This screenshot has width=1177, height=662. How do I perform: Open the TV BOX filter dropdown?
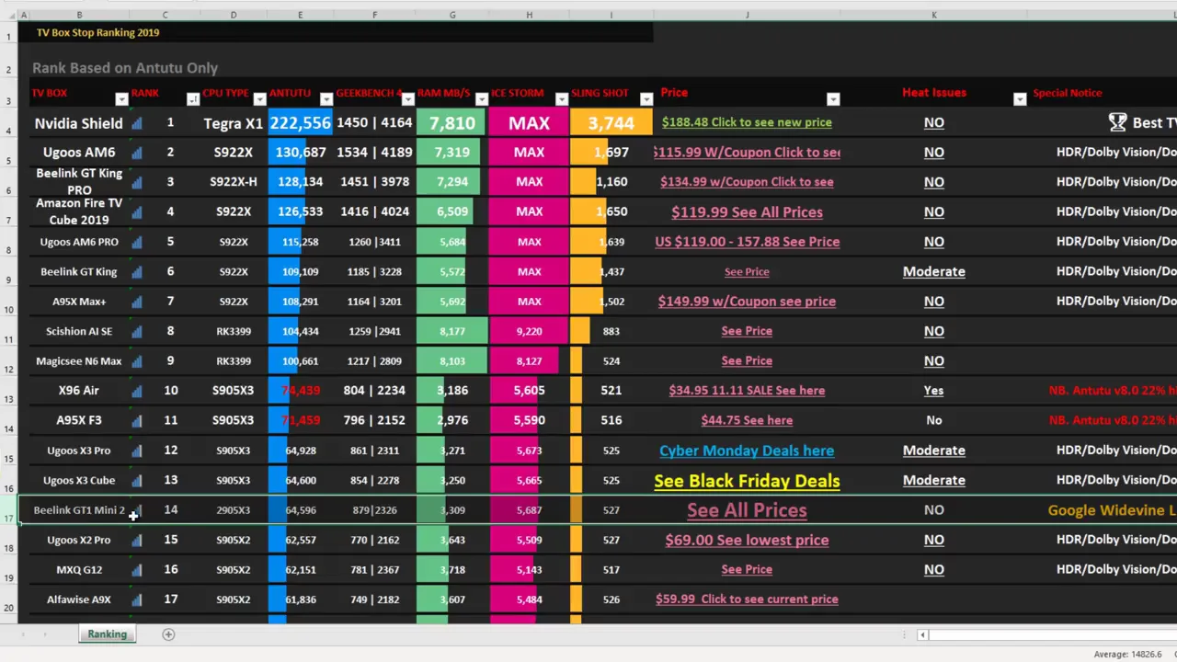[121, 99]
